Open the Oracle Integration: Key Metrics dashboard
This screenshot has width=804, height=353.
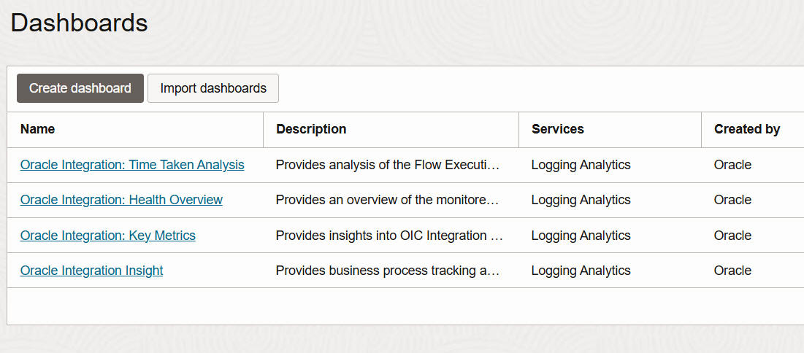click(108, 236)
